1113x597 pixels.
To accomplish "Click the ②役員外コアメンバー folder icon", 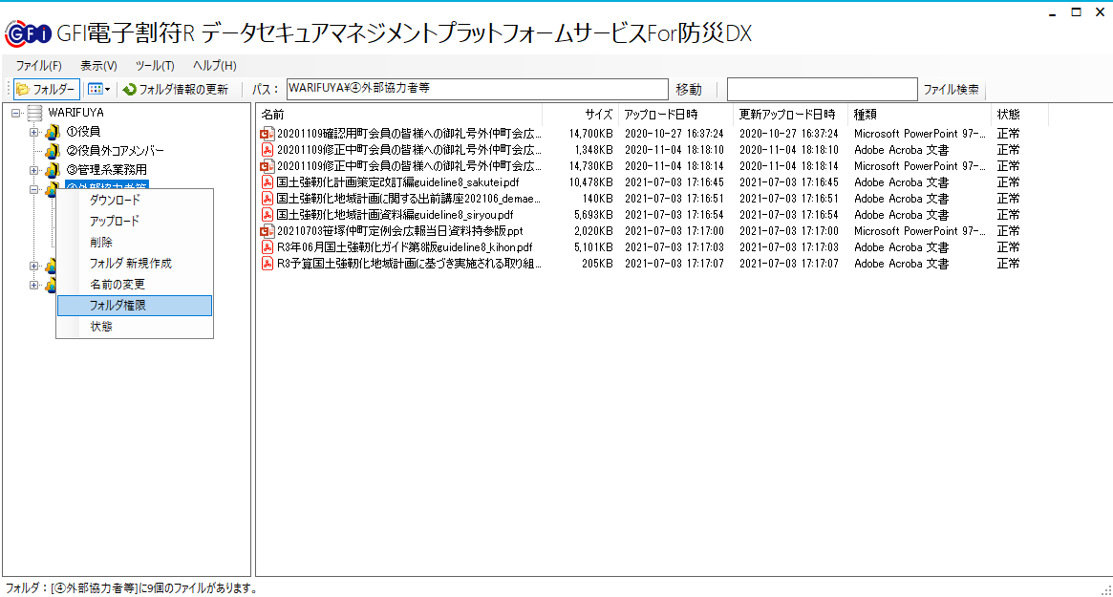I will (x=54, y=151).
